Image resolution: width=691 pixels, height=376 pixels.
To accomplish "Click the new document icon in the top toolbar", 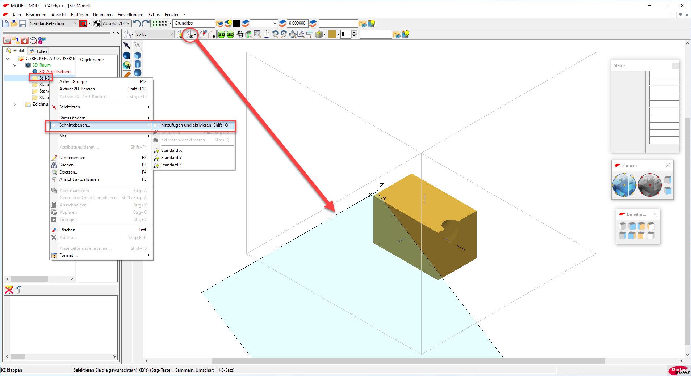I will pyautogui.click(x=5, y=23).
